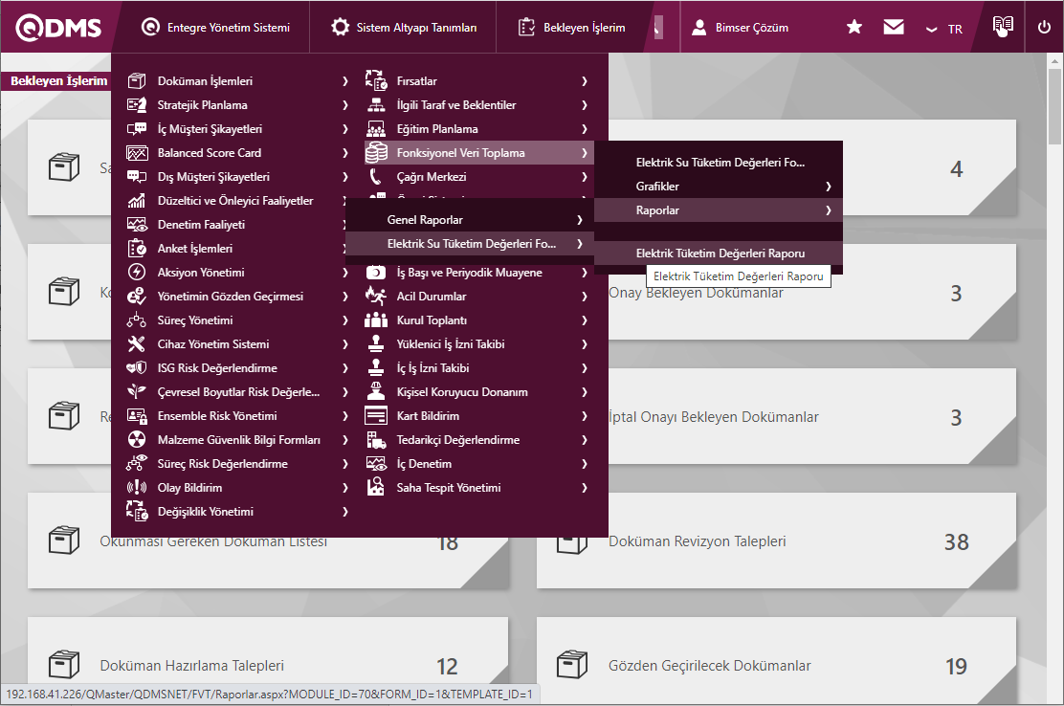Open the help manual book icon
The height and width of the screenshot is (706, 1064).
coord(1002,27)
